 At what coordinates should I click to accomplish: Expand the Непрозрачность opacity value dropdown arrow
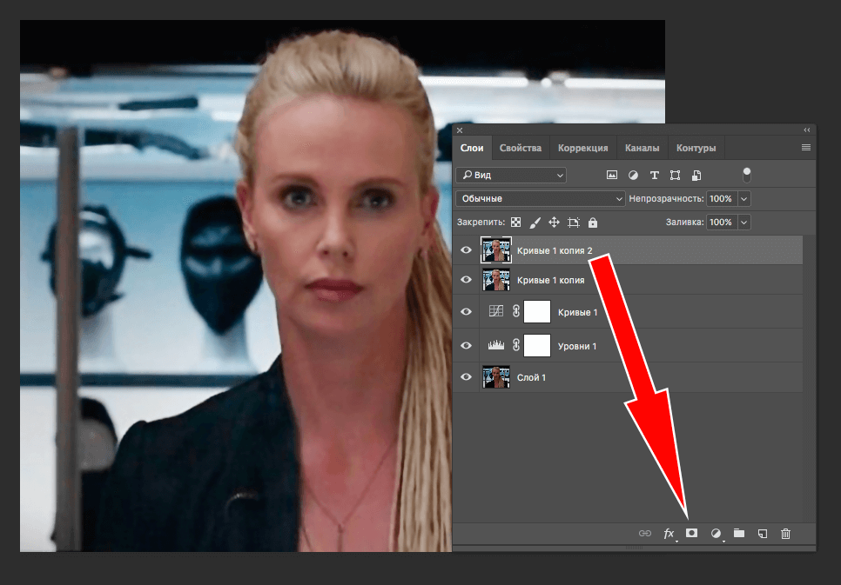click(743, 198)
